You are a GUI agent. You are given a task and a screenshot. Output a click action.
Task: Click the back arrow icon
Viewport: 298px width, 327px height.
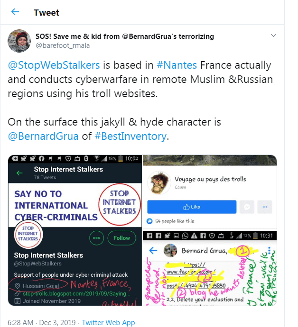point(15,11)
